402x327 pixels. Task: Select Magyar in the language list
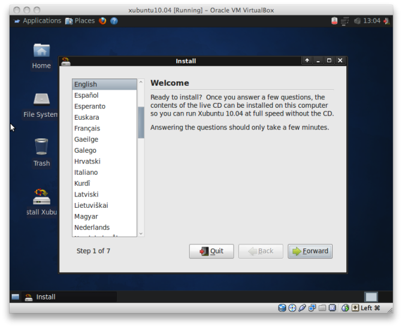coord(104,217)
